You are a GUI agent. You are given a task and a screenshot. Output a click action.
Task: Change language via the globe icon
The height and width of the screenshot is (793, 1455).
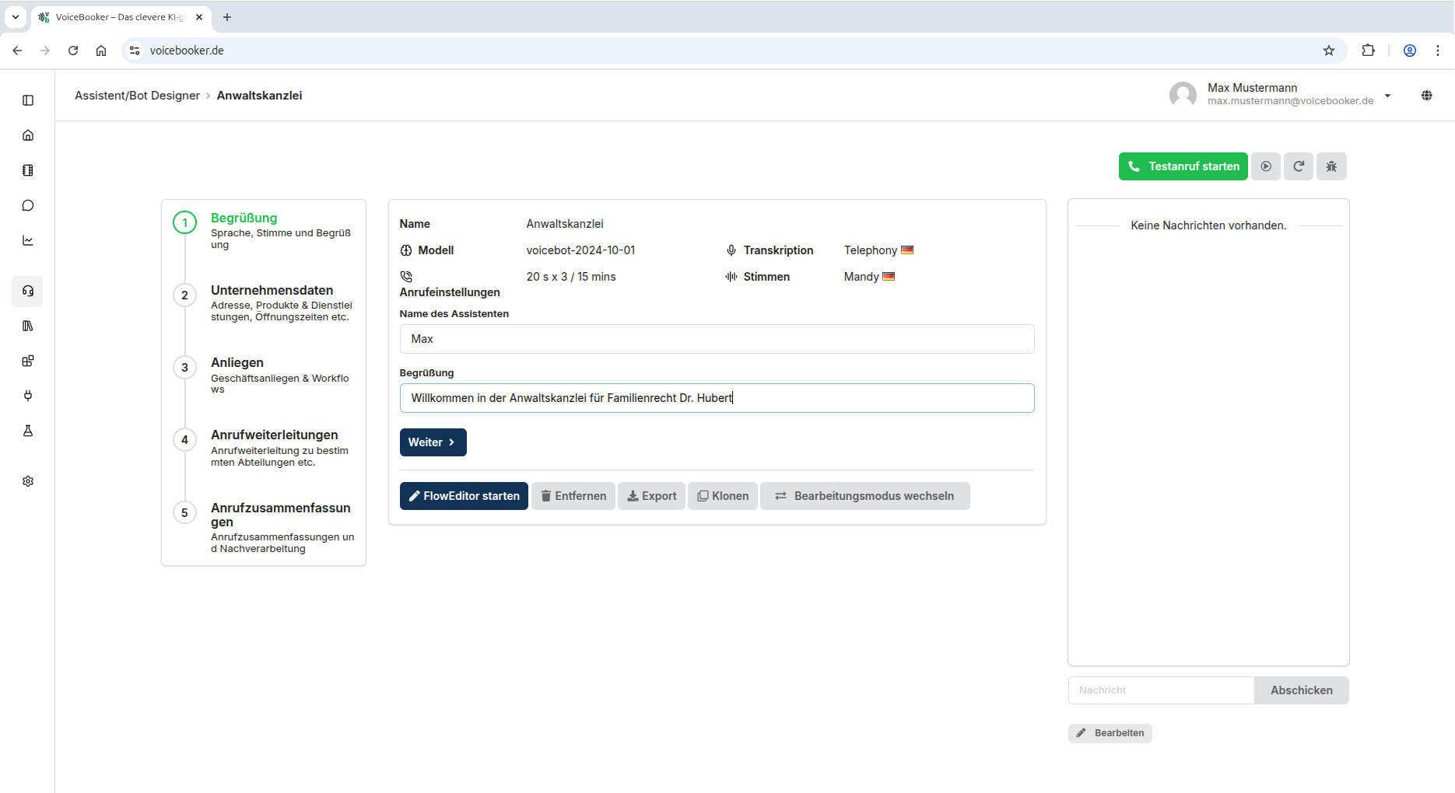(1427, 95)
